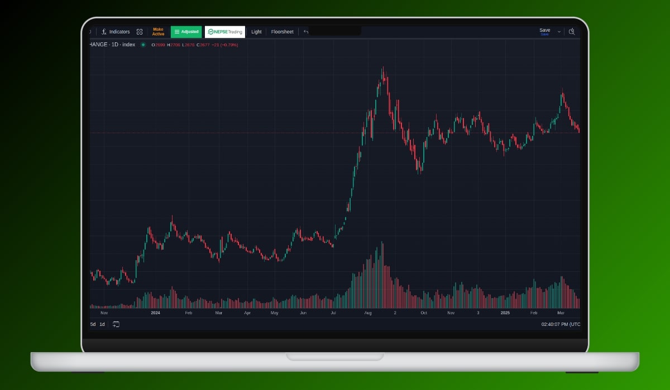The image size is (670, 390).
Task: Click the 2025 label on time axis
Action: [x=505, y=313]
